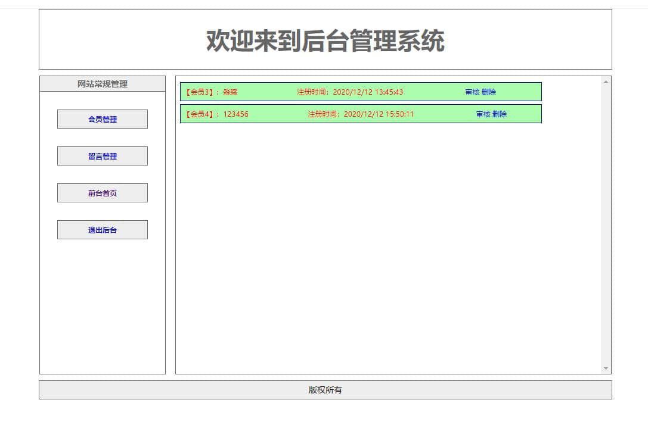This screenshot has width=648, height=425.
Task: Click the vertical scrollbar track middle
Action: click(x=606, y=225)
